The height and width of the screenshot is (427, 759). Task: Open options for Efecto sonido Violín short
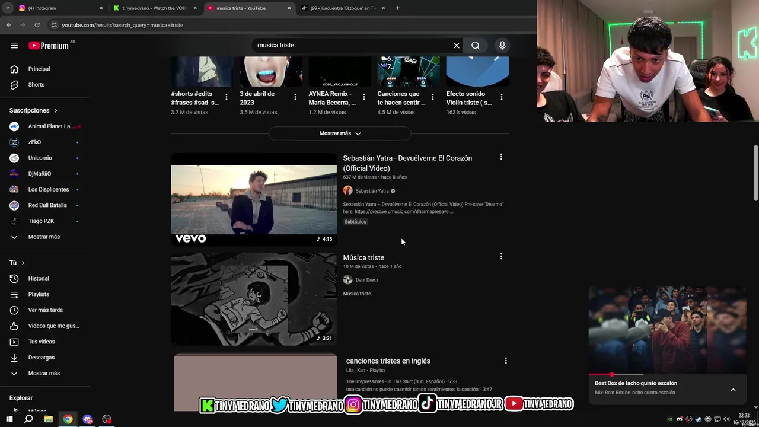pos(502,97)
